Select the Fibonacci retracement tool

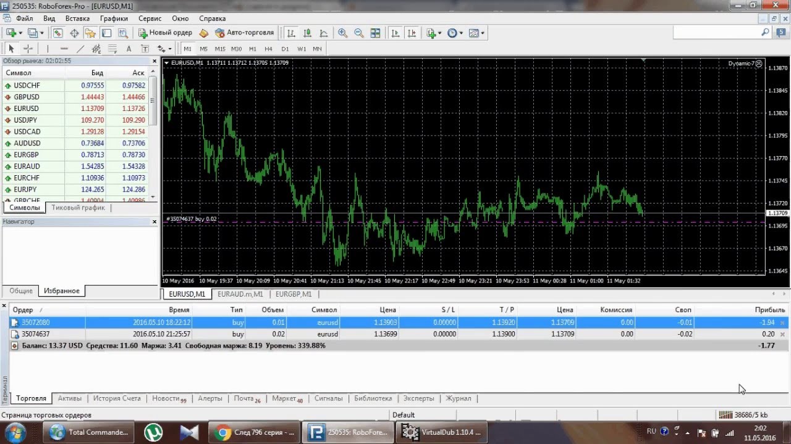point(112,49)
